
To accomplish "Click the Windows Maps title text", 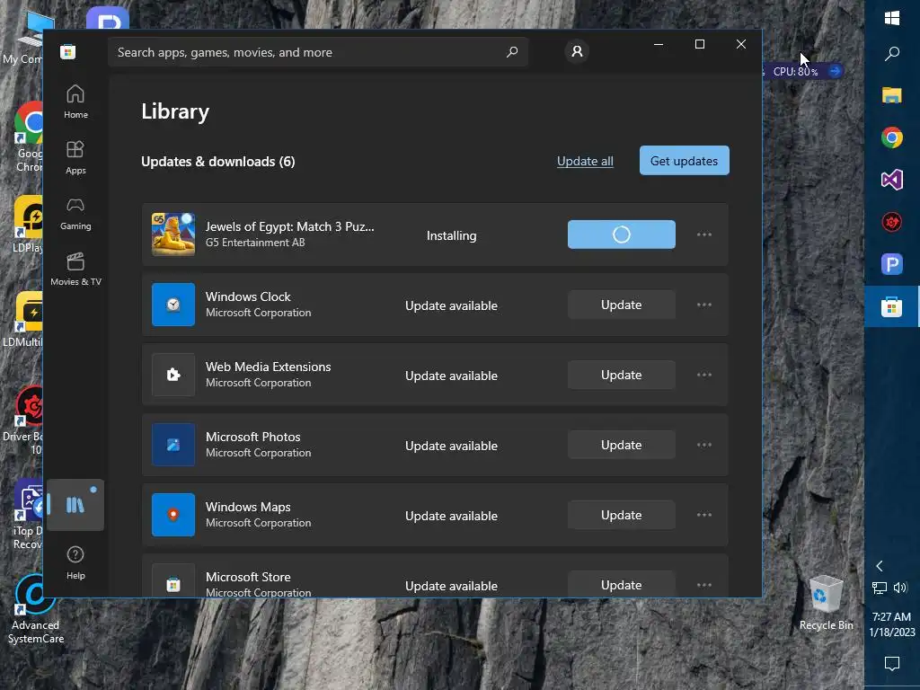I will tap(248, 507).
